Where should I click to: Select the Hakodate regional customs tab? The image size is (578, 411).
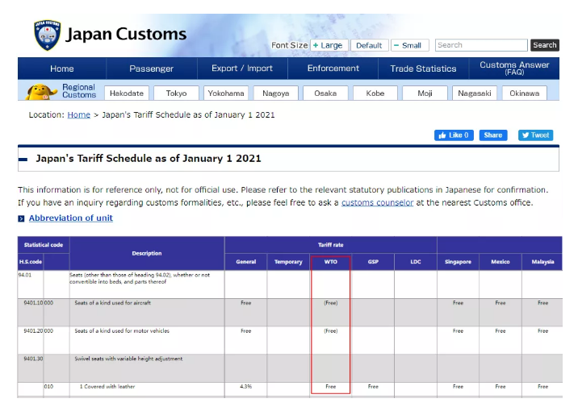pos(126,93)
